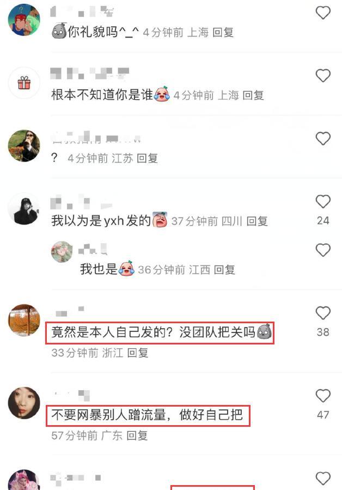342x490 pixels.
Task: Tap heart on the '?' comment from 江苏
Action: tap(323, 139)
